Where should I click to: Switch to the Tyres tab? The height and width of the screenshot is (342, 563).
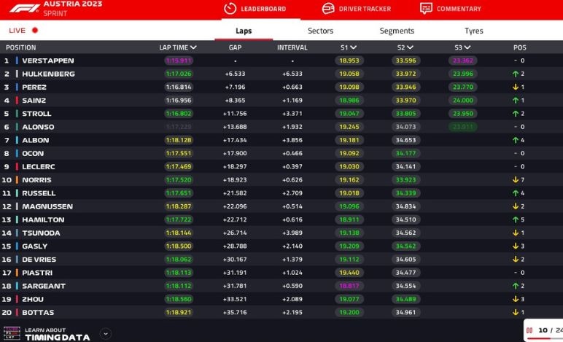click(x=473, y=31)
